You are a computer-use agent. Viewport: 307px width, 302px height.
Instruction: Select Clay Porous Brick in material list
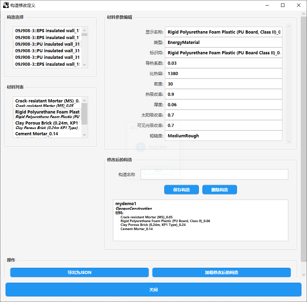(47, 125)
